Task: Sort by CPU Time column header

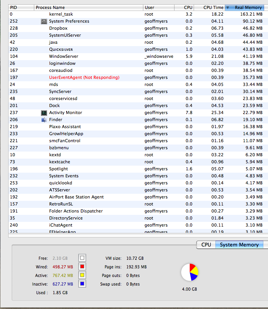Action: click(210, 7)
